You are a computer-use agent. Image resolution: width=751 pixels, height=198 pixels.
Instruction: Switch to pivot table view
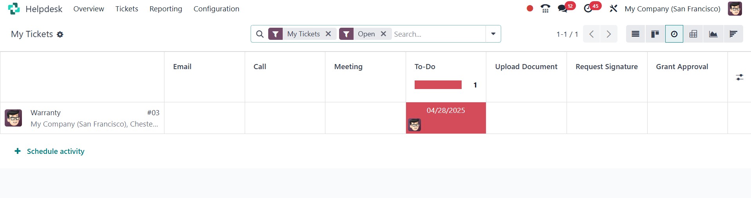tap(693, 34)
